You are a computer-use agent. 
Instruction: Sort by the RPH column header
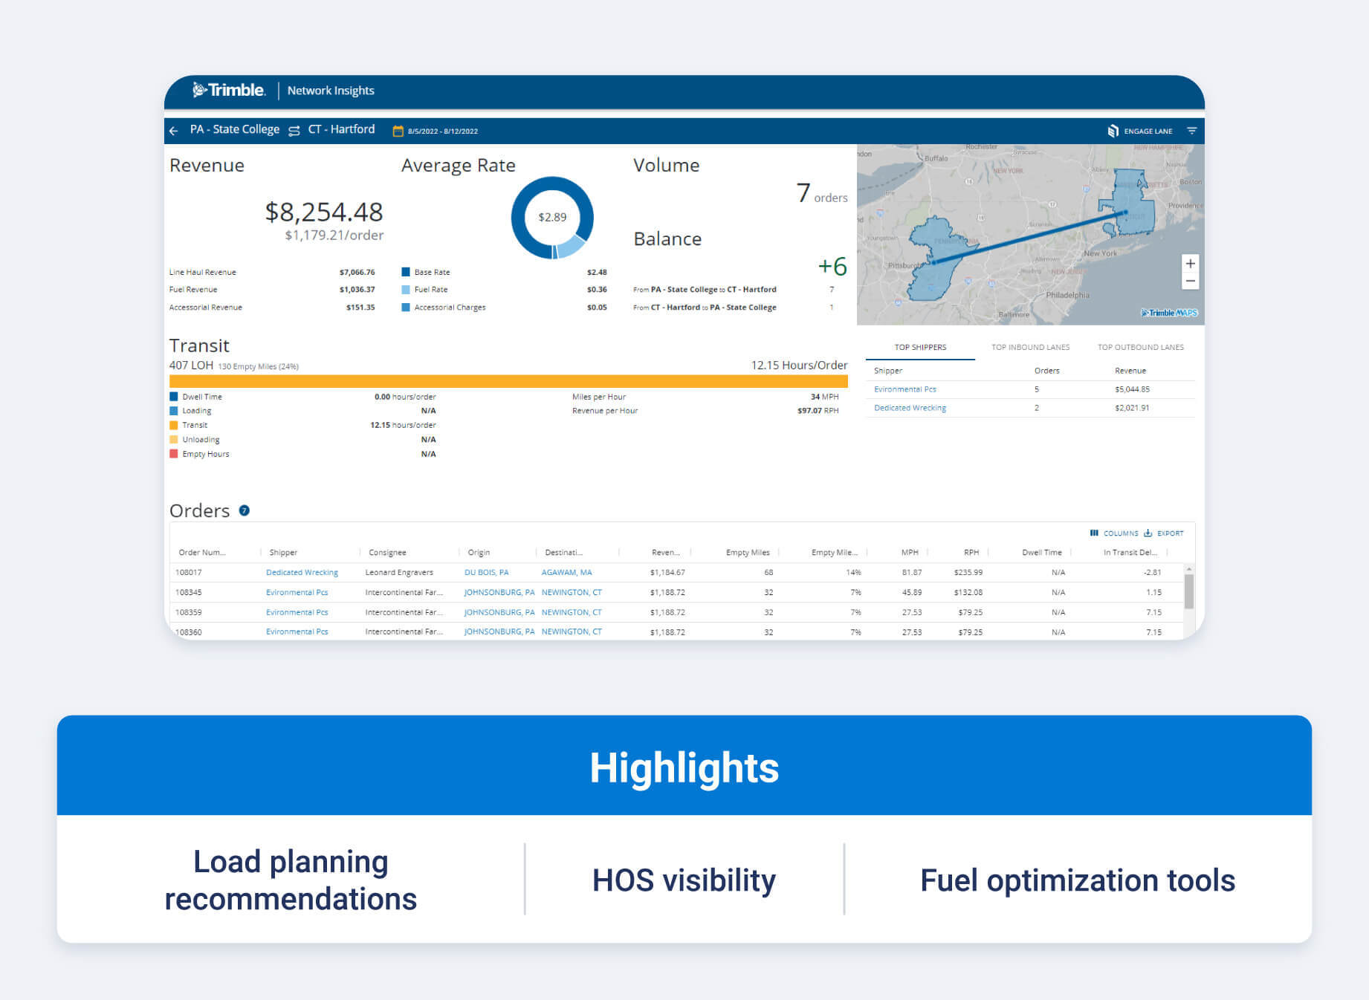pos(971,553)
